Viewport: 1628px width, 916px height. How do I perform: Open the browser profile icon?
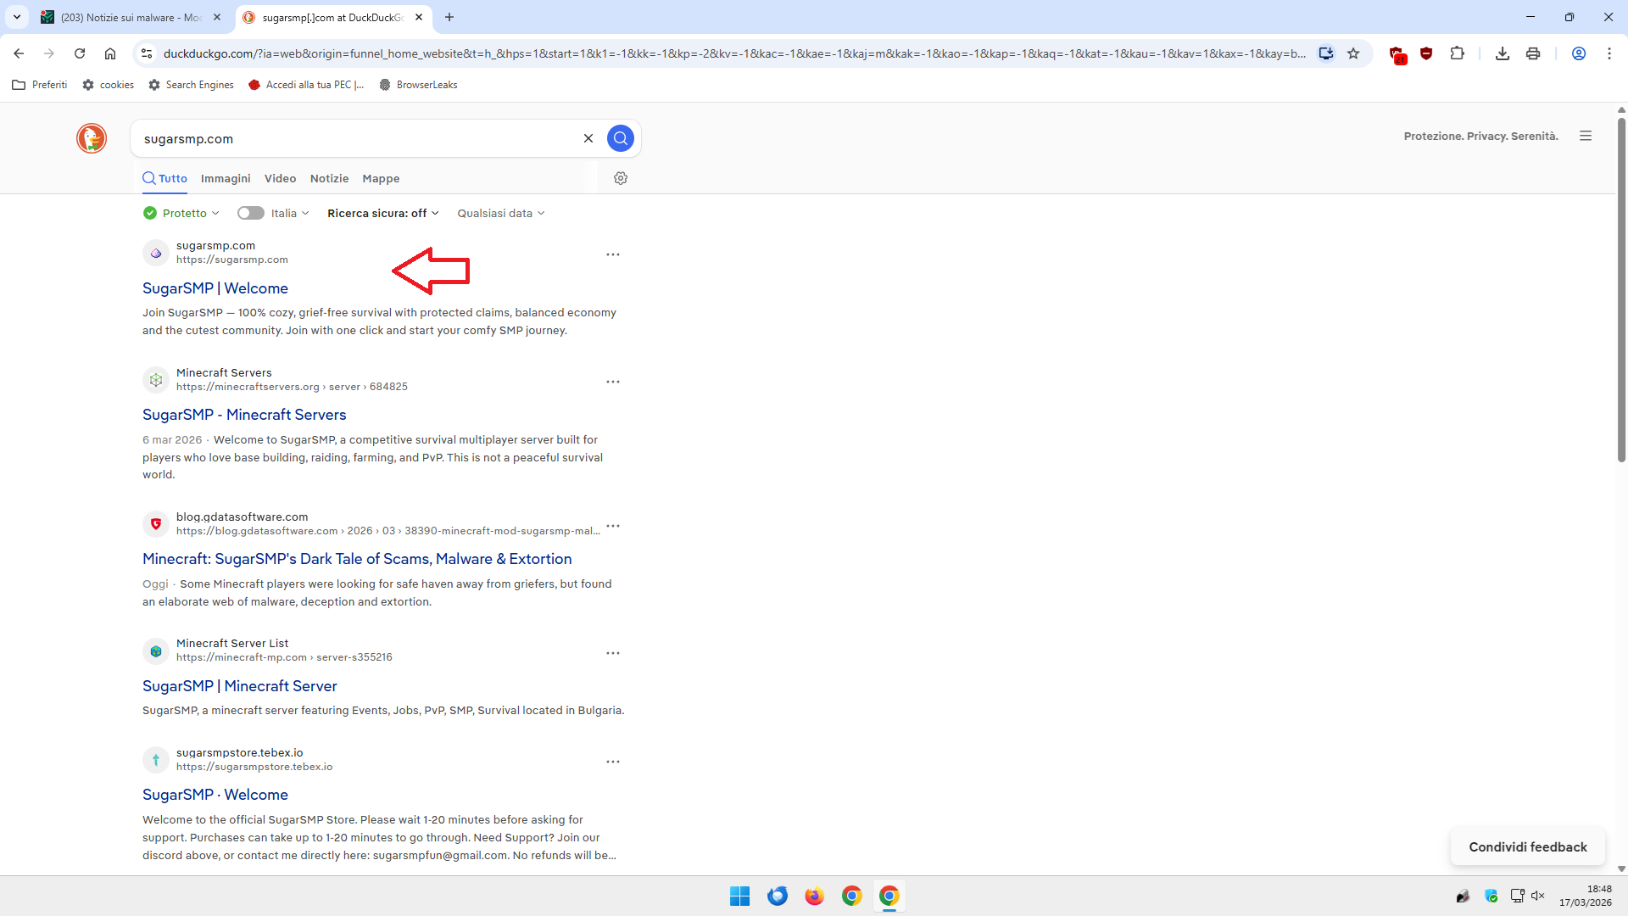[1579, 53]
